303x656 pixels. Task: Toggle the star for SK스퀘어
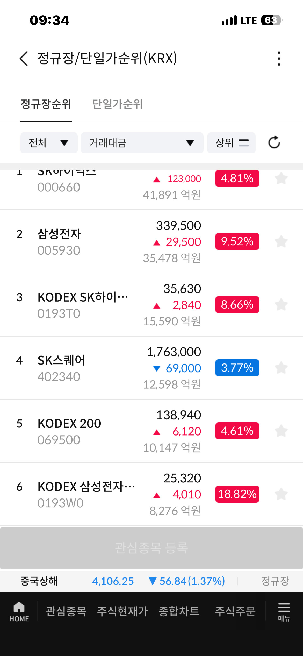pyautogui.click(x=281, y=368)
